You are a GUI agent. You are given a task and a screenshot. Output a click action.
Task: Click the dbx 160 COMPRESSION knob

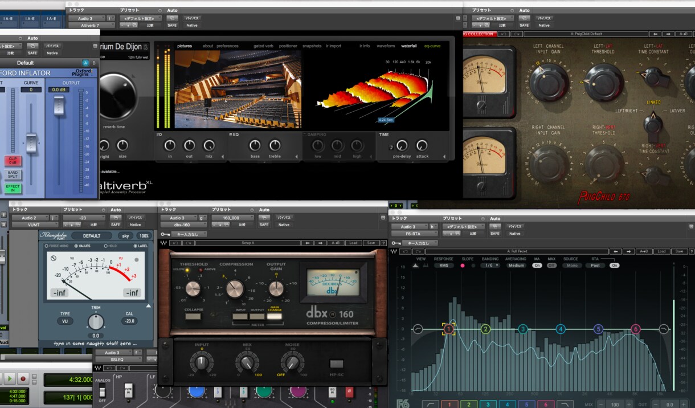235,289
